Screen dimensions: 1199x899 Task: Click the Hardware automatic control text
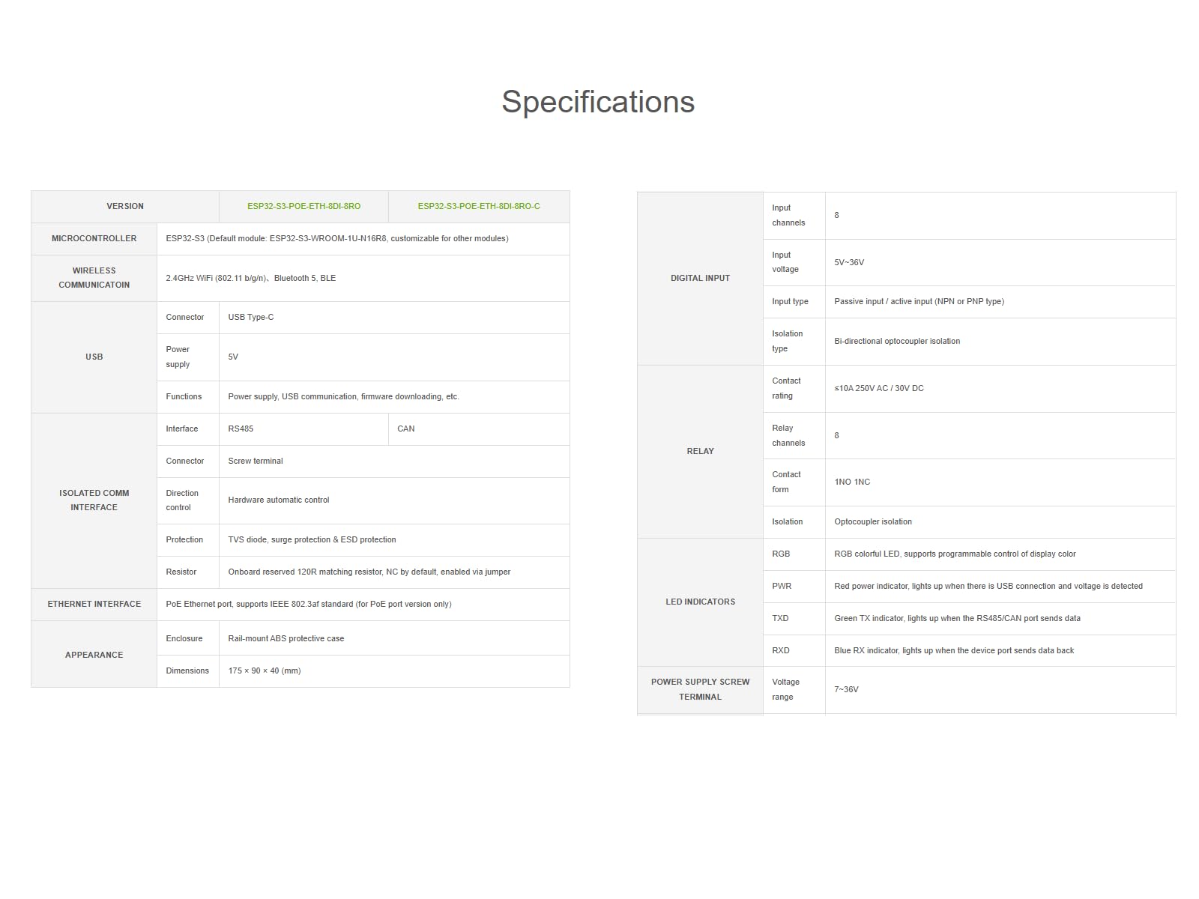point(279,500)
